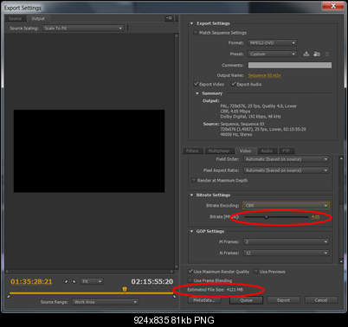Toggle Use Maximum Render Quality
This screenshot has width=348, height=327.
pos(190,272)
